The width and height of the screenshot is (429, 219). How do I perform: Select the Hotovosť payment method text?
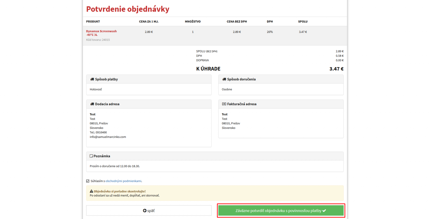(96, 90)
